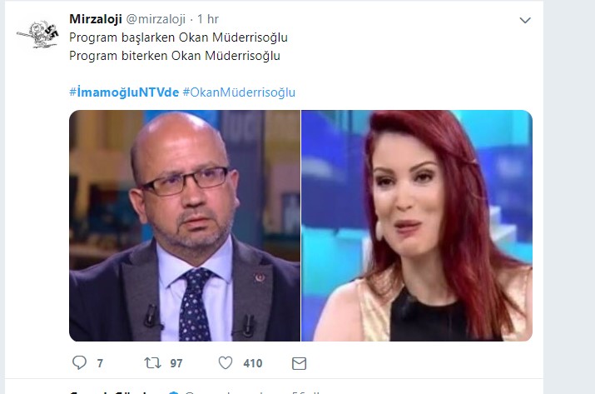Open the reply speech-bubble icon
This screenshot has height=394, width=595.
coord(79,363)
